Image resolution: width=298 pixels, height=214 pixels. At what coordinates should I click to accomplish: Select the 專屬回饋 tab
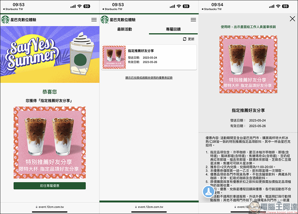pos(173,29)
